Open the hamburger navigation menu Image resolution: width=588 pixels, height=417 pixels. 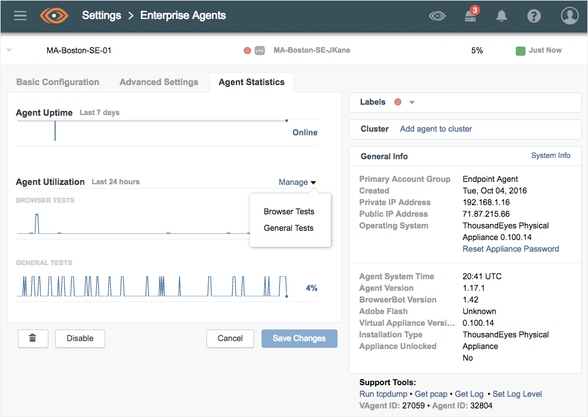20,16
